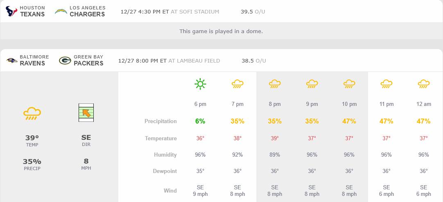Click the wind direction field arrow icon
Image resolution: width=443 pixels, height=202 pixels.
coord(86,112)
